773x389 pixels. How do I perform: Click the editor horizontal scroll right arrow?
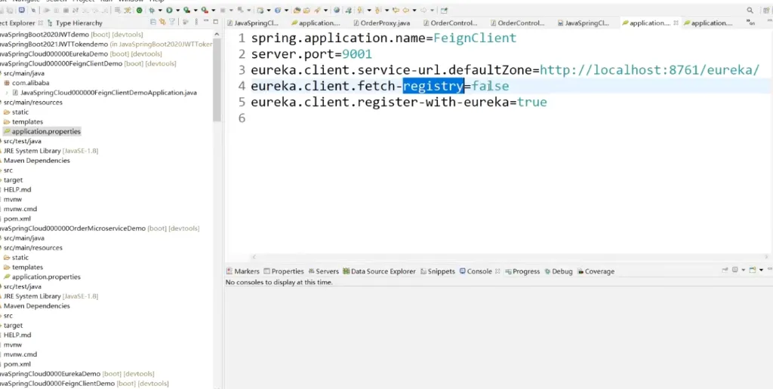pos(767,257)
